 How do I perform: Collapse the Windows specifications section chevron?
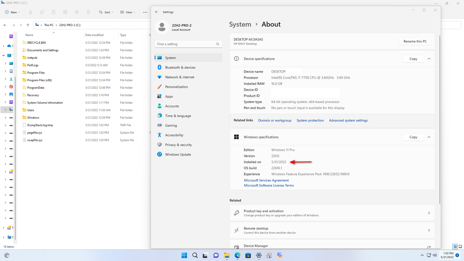429,137
